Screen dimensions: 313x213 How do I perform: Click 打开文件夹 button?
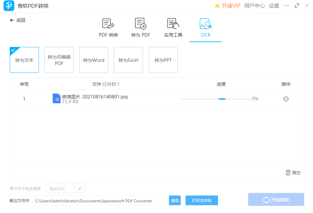tap(202, 200)
